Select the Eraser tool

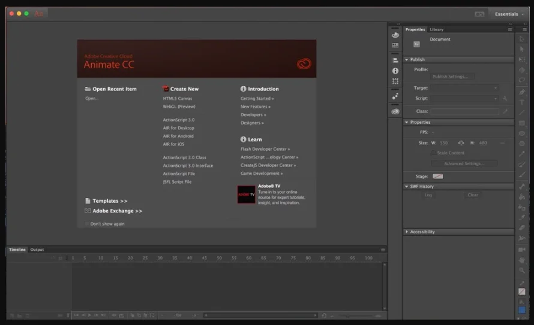point(522,227)
